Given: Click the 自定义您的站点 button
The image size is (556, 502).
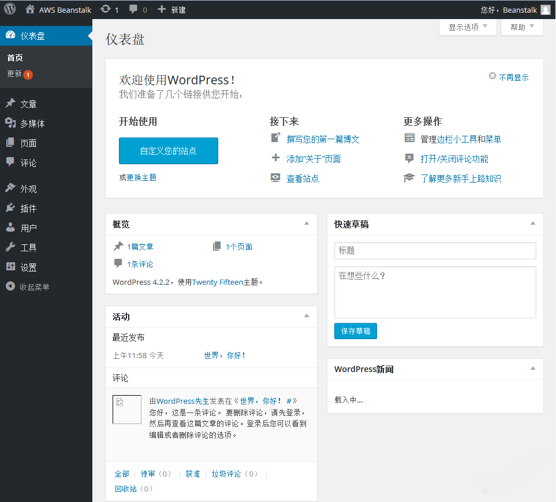Looking at the screenshot, I should (169, 151).
